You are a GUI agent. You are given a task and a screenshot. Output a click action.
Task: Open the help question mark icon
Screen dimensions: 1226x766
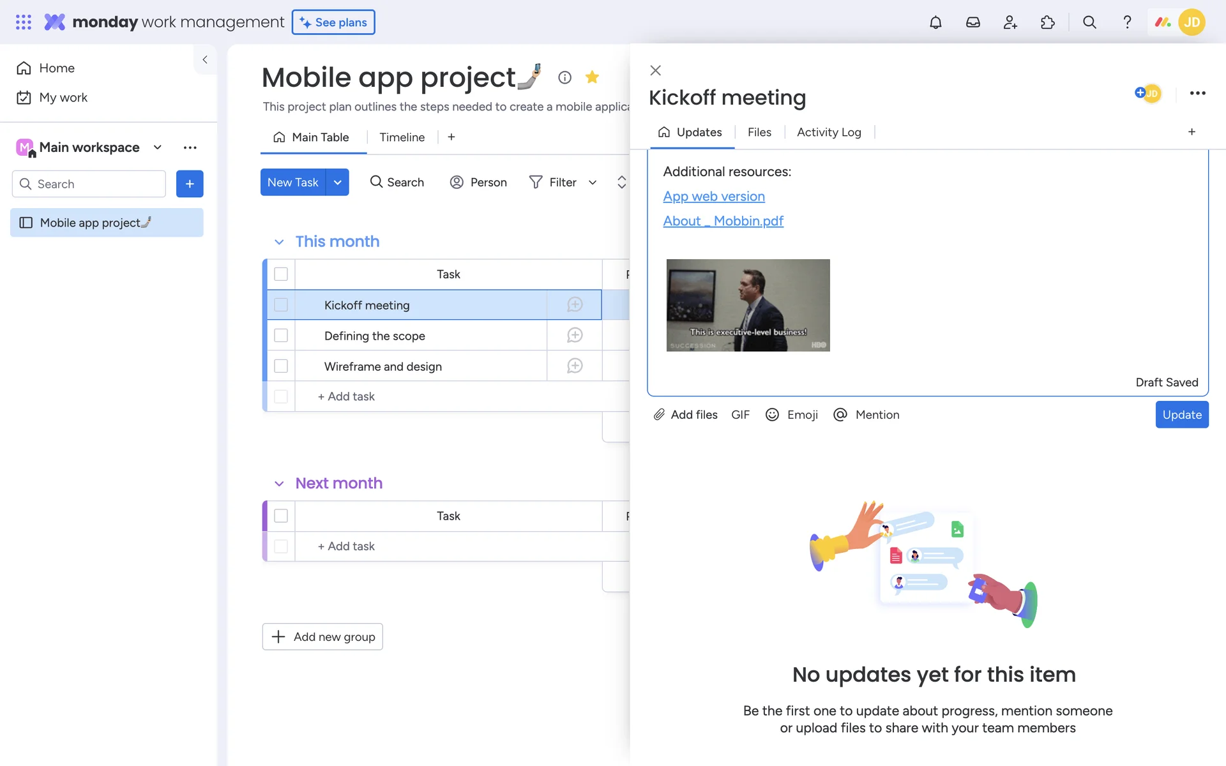[1127, 22]
